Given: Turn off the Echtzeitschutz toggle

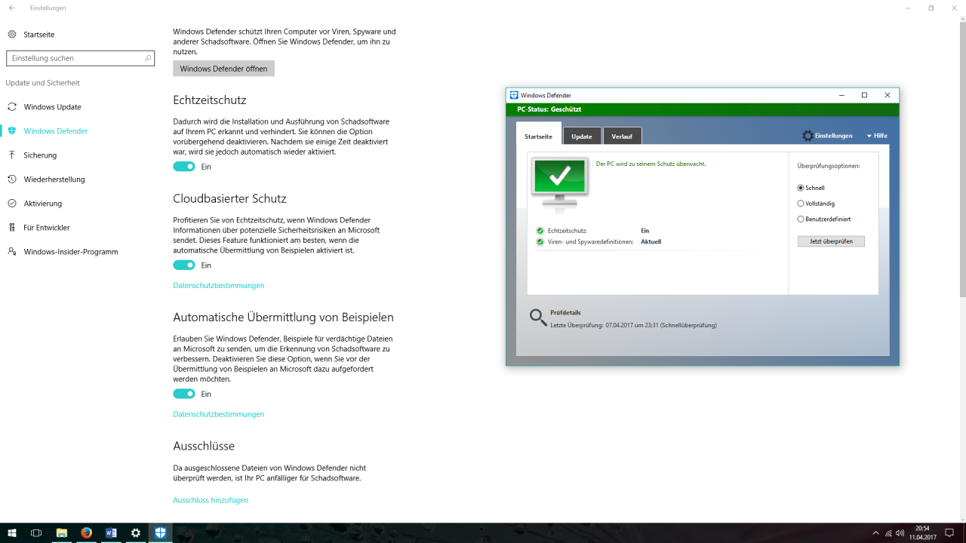Looking at the screenshot, I should 184,167.
